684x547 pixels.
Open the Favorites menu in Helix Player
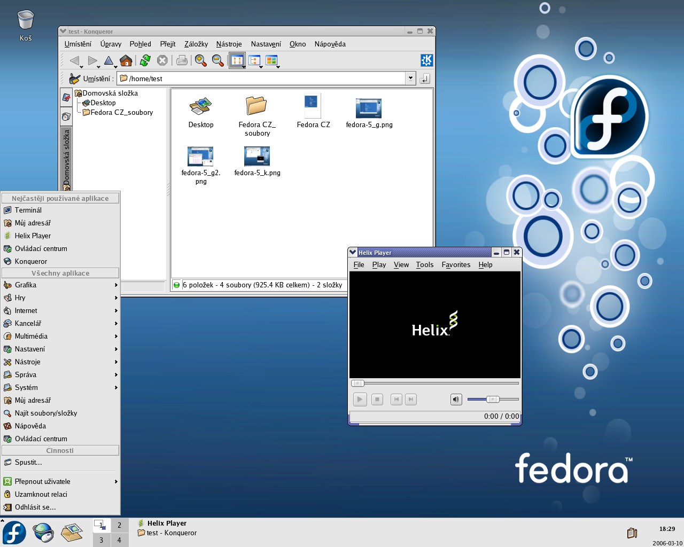456,264
